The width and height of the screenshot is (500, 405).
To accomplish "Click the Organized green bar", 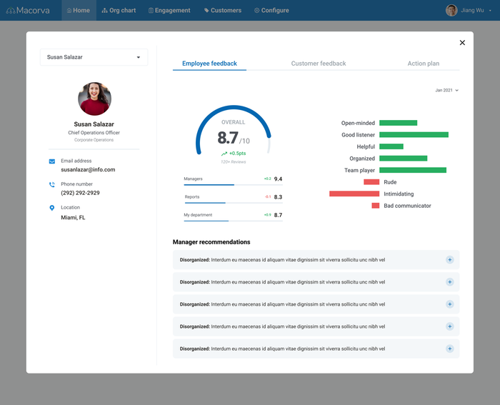I will (x=404, y=159).
